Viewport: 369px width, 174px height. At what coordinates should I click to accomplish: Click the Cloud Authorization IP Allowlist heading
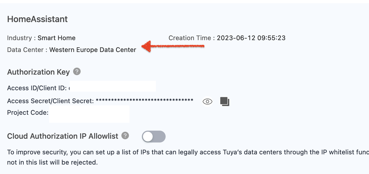coord(63,136)
